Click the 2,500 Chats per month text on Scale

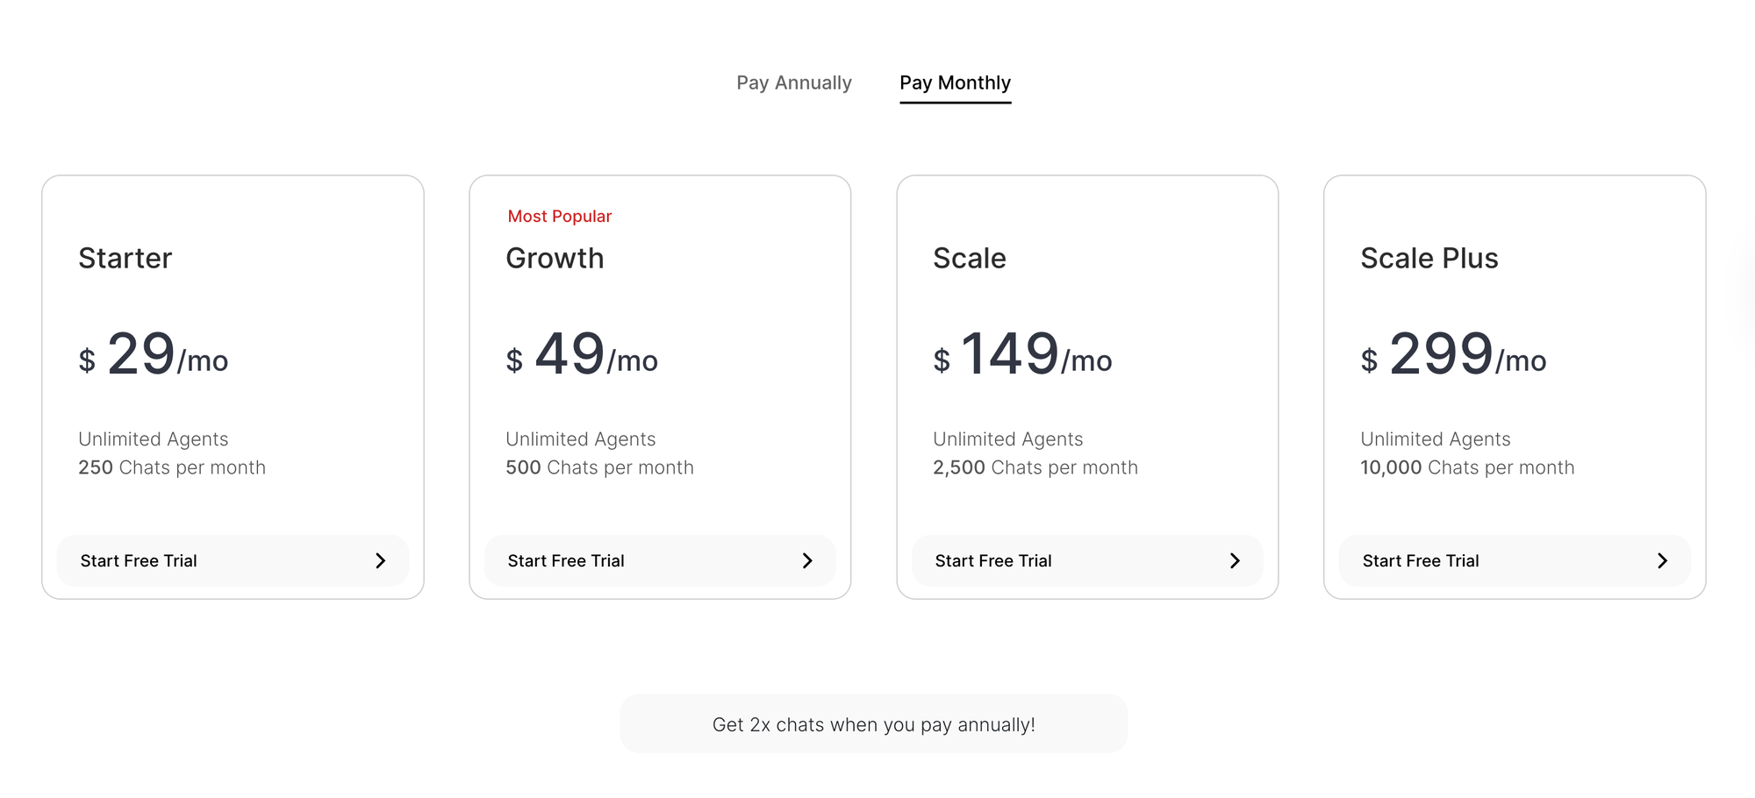[1035, 467]
